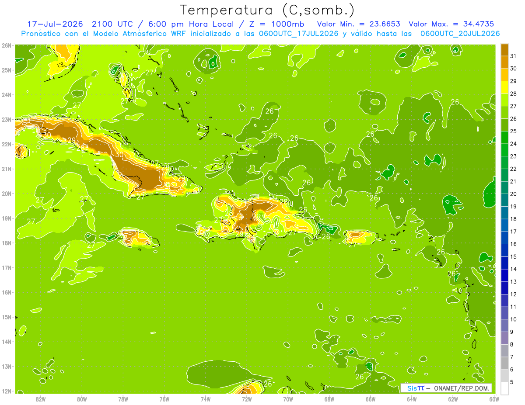Click the "18N" latitude label

(x=7, y=243)
